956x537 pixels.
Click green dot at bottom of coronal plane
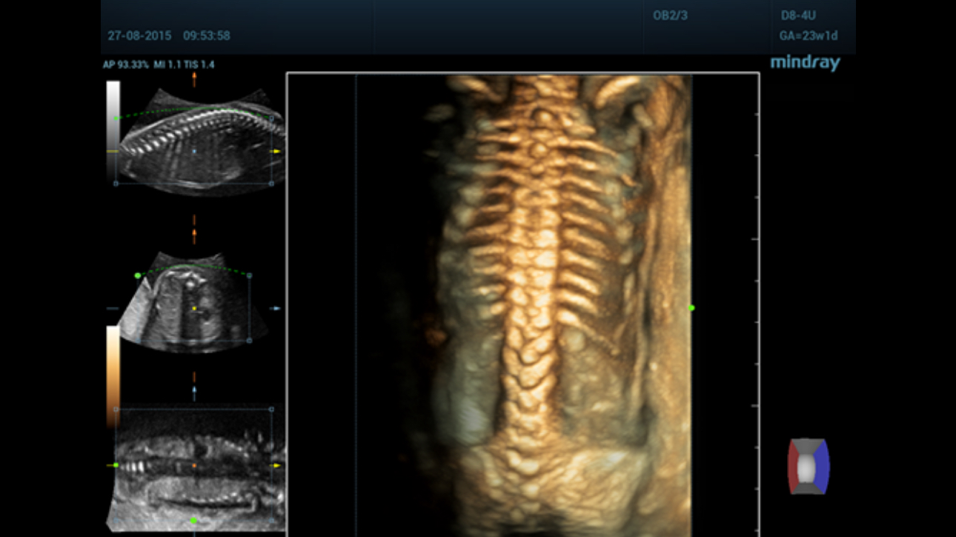(194, 521)
